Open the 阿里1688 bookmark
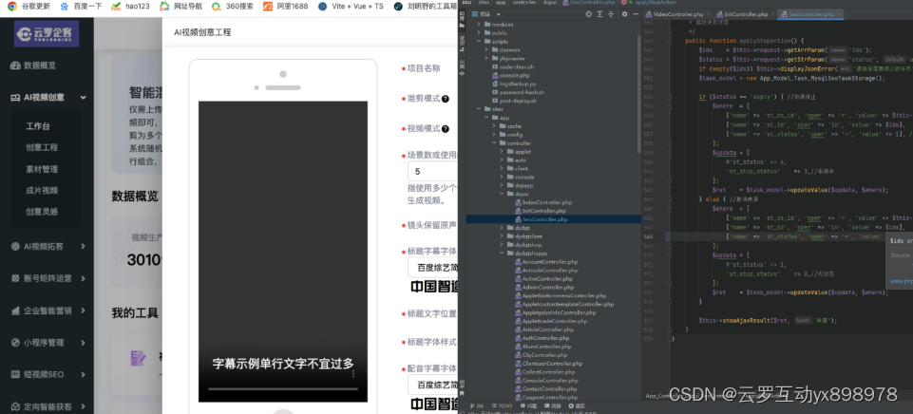Screen dimensions: 913x414 coord(285,7)
